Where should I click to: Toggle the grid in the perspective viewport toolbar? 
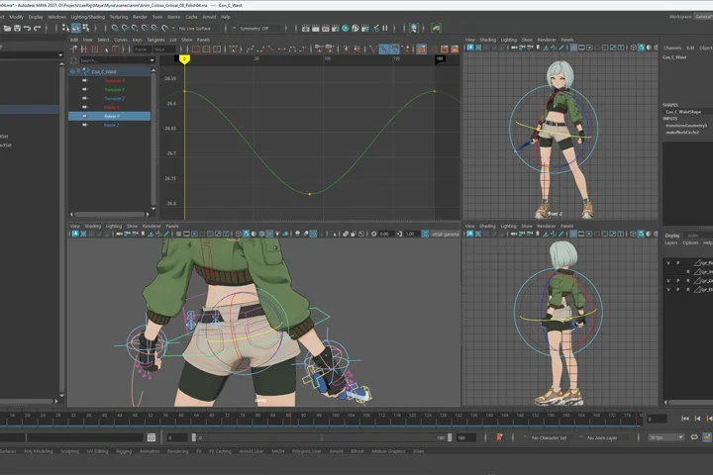pos(179,234)
